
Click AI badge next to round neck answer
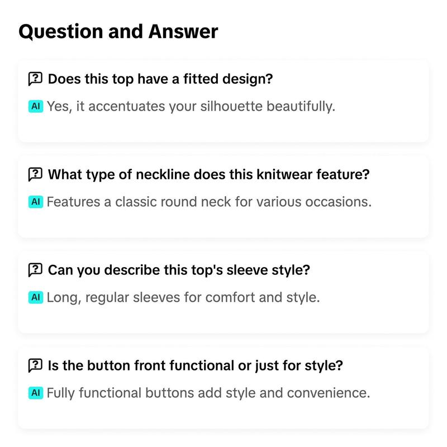pos(36,202)
